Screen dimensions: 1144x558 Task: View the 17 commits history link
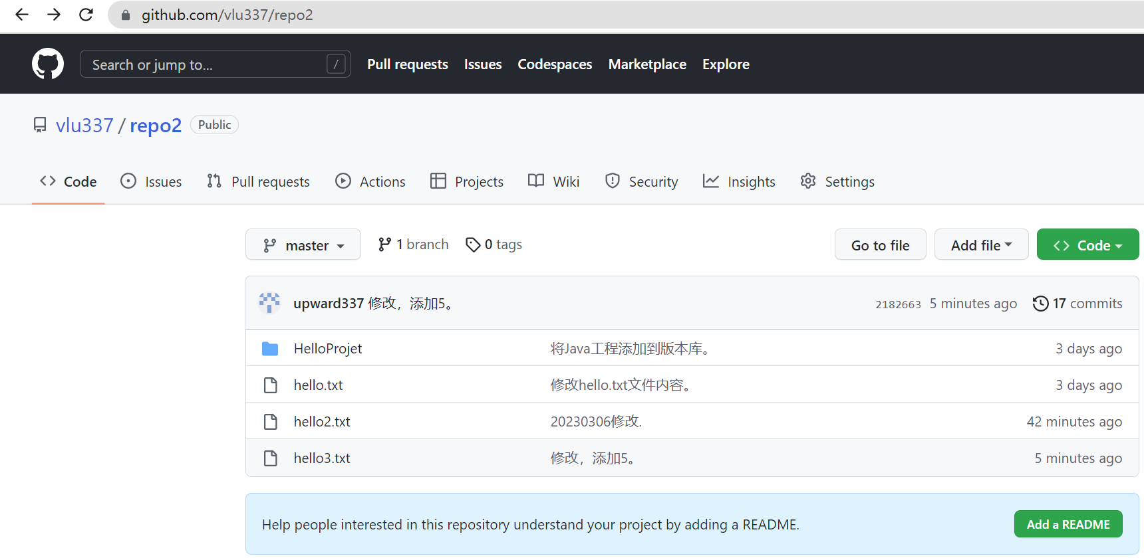point(1077,304)
